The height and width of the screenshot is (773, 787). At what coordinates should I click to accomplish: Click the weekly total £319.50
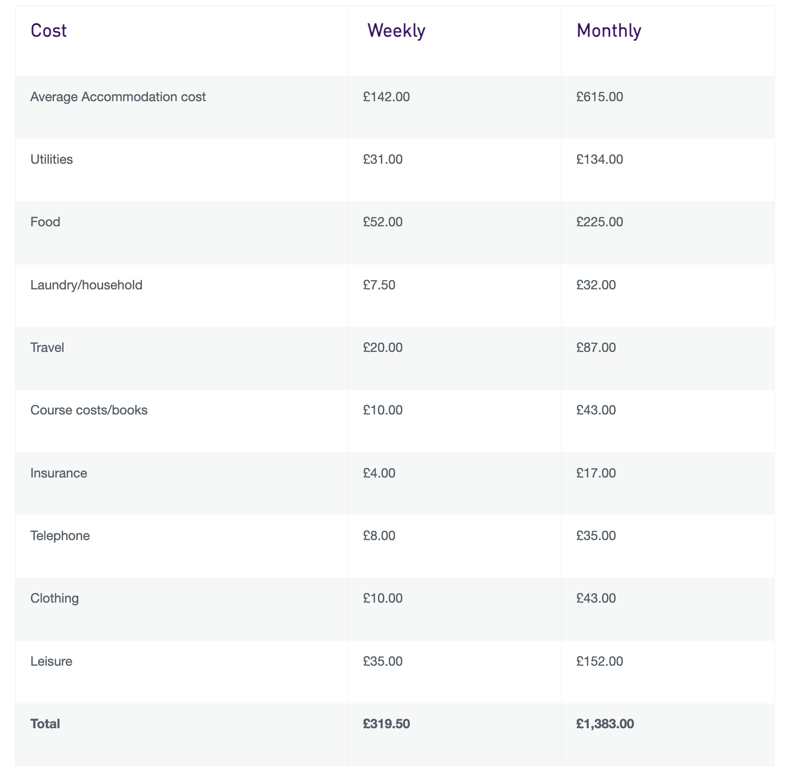click(x=386, y=724)
